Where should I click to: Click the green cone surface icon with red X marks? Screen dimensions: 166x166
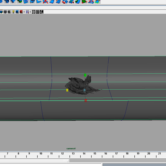(84, 2)
